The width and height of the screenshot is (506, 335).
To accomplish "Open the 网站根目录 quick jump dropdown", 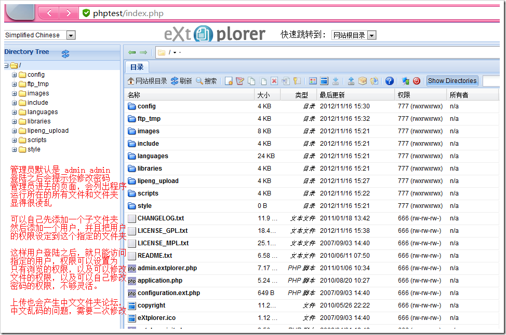I will click(372, 35).
